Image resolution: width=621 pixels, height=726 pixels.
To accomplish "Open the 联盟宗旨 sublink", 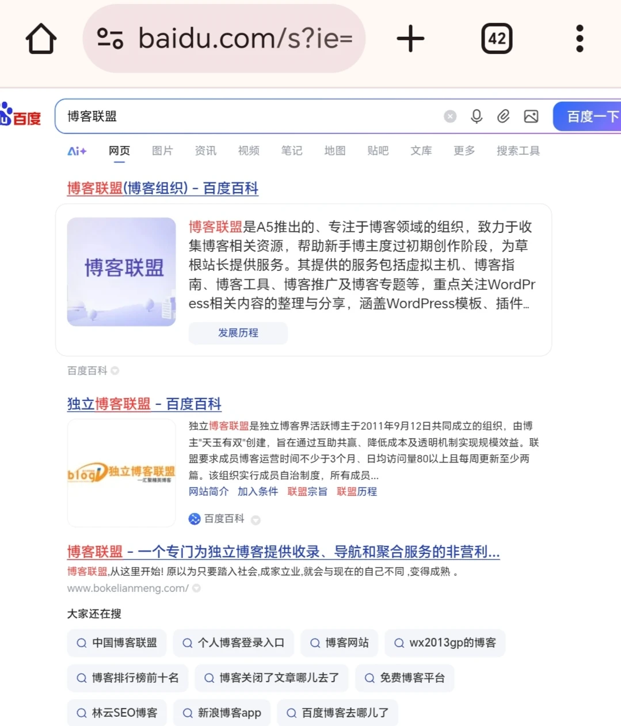I will [x=307, y=492].
